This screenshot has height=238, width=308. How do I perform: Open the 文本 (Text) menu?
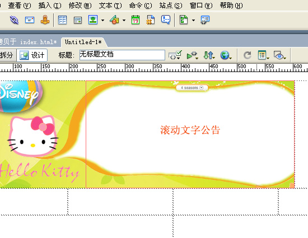click(x=110, y=6)
